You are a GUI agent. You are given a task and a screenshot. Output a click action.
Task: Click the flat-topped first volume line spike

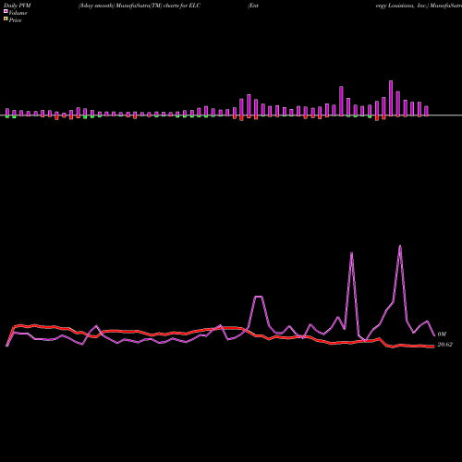[258, 297]
